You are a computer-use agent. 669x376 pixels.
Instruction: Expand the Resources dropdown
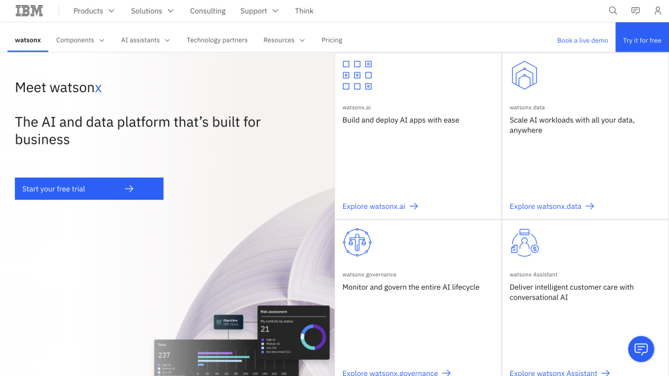point(284,40)
